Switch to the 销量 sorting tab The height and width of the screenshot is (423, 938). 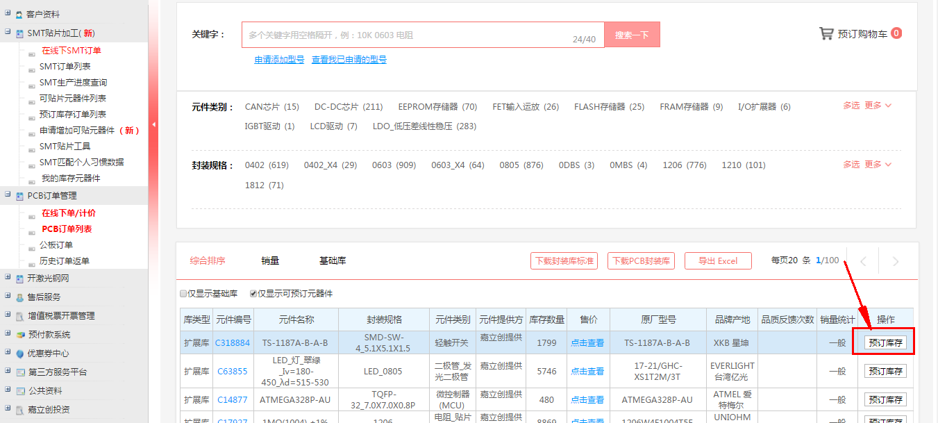click(x=269, y=260)
